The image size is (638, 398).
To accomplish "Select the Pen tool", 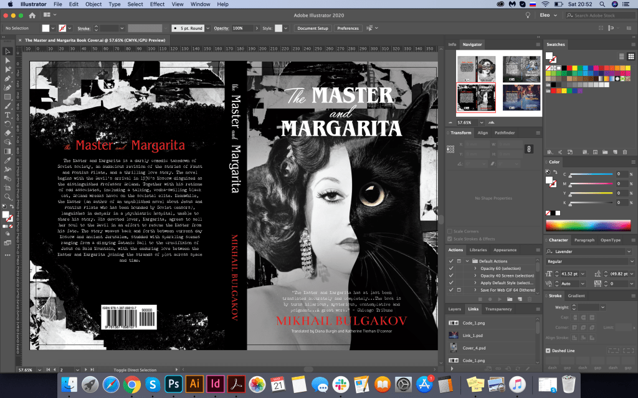I will tap(7, 78).
